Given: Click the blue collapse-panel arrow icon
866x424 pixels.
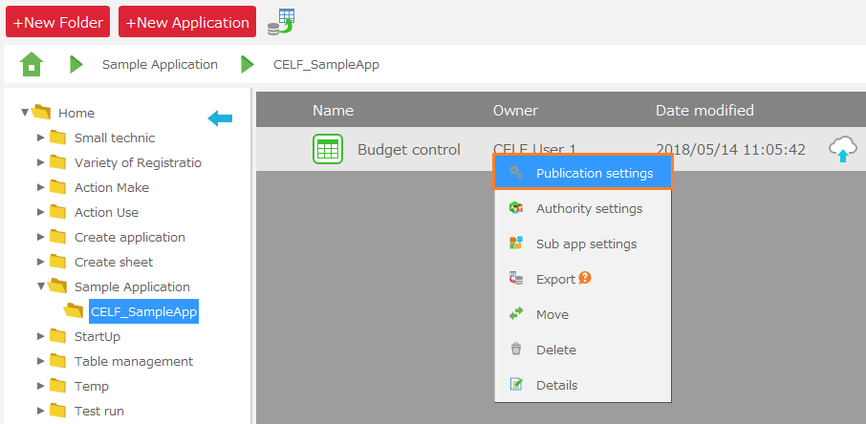Looking at the screenshot, I should (x=220, y=118).
